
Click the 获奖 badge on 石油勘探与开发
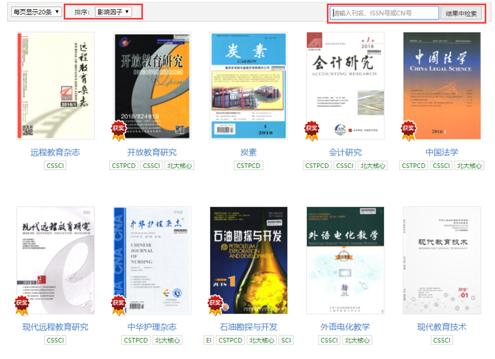[214, 302]
